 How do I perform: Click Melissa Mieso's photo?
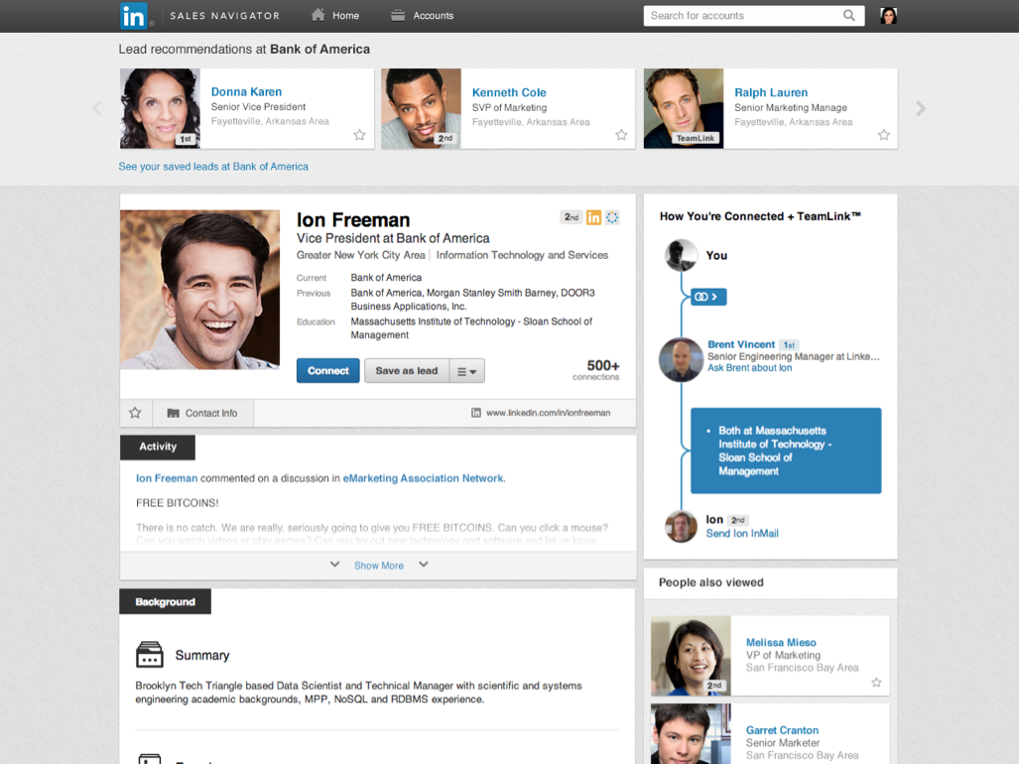pyautogui.click(x=691, y=656)
